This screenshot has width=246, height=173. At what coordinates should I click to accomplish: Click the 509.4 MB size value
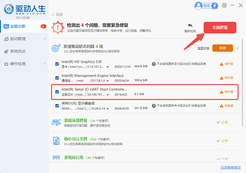click(141, 80)
